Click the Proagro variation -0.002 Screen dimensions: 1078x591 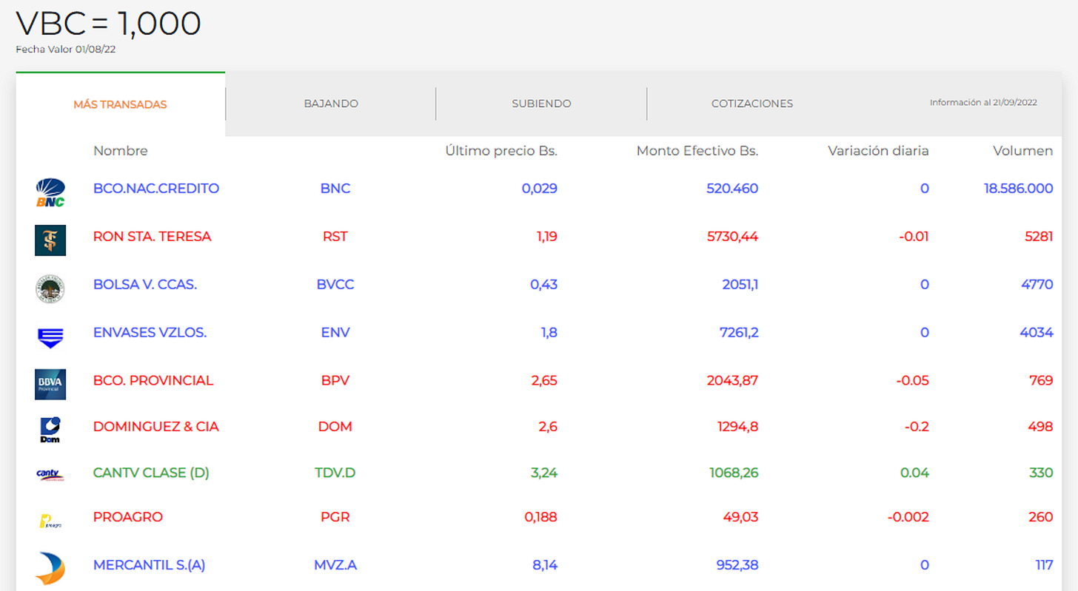tap(908, 517)
